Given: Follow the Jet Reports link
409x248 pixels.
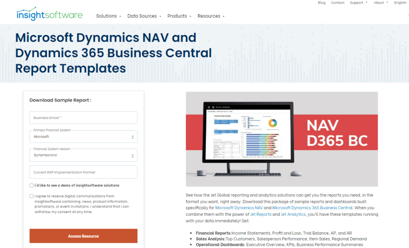Looking at the screenshot, I should point(260,214).
